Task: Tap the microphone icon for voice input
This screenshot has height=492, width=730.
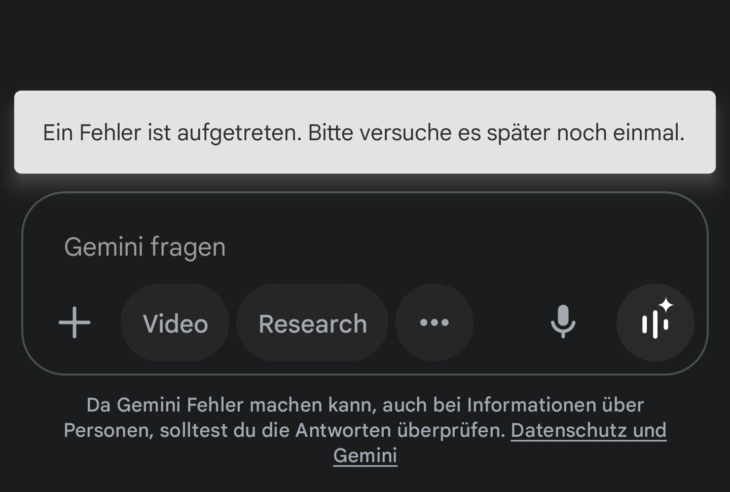Action: tap(563, 322)
